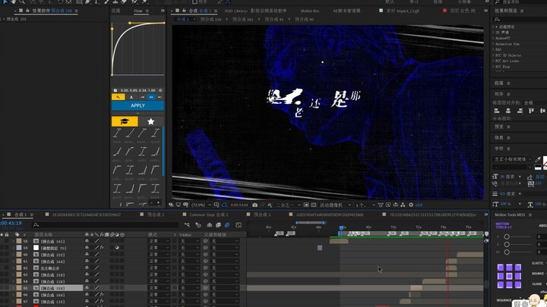547x307 pixels.
Task: Toggle the fx switch on layer 66
Action: click(102, 295)
